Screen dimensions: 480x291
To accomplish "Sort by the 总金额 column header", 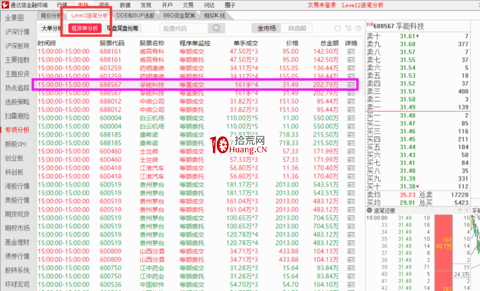I will 329,43.
